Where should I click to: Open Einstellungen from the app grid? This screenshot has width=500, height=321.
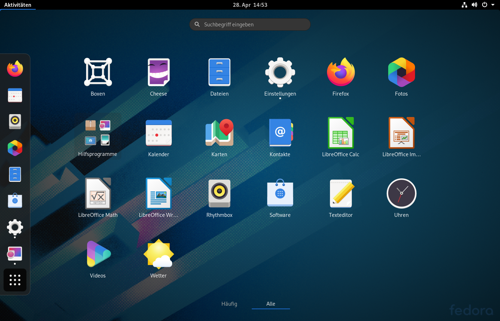tap(280, 72)
